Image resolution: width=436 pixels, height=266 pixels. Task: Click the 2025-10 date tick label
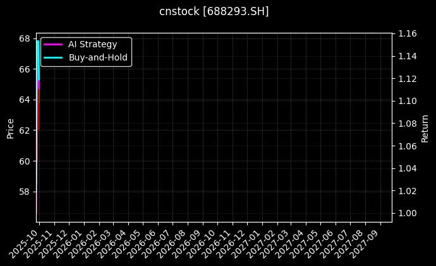[x=27, y=241]
